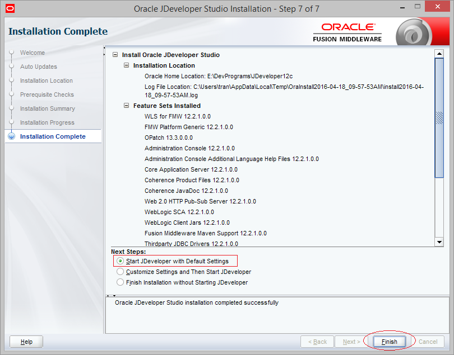
Task: Maximize the installer window
Action: click(417, 7)
